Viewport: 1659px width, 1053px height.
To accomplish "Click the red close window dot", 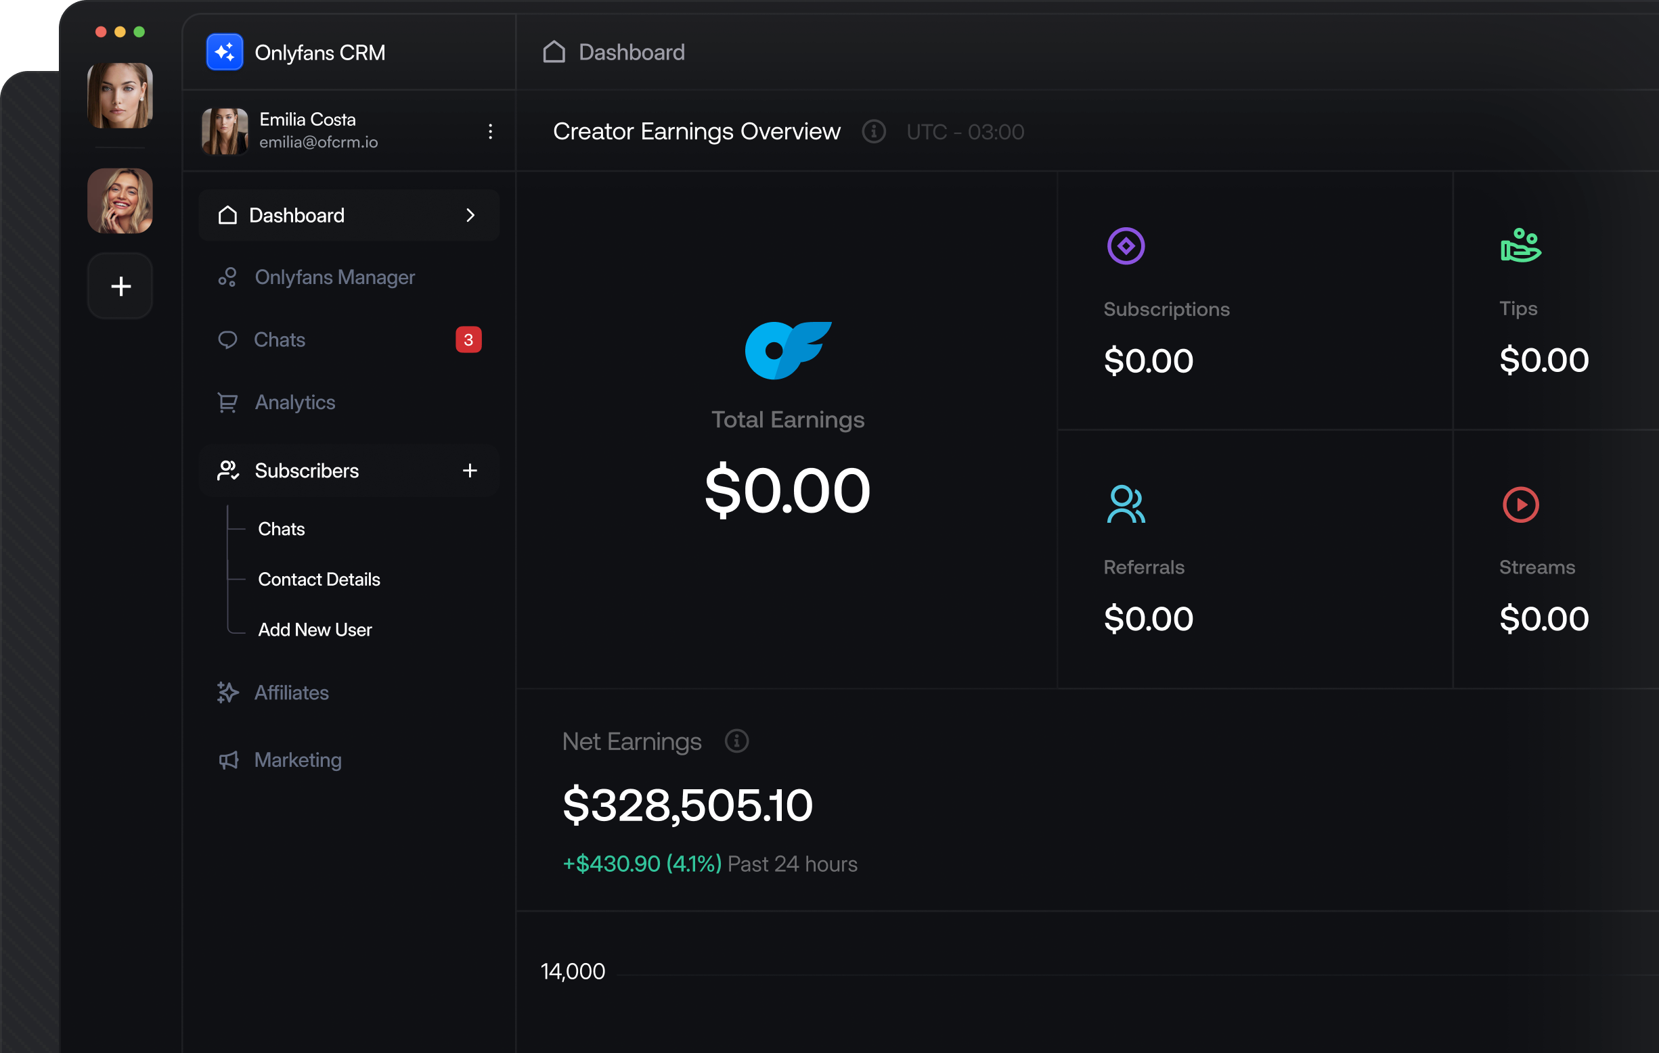I will point(101,32).
